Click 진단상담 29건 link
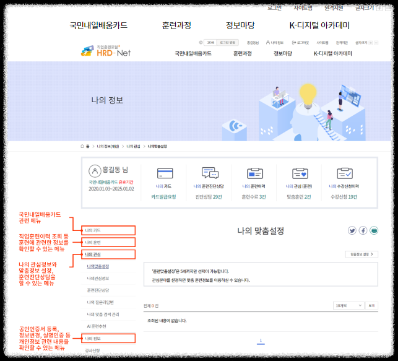The width and height of the screenshot is (398, 361). [x=209, y=197]
